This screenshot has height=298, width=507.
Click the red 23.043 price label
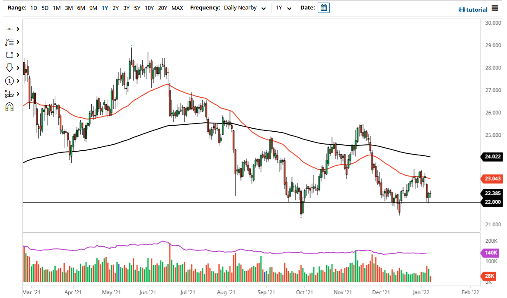[x=492, y=179]
